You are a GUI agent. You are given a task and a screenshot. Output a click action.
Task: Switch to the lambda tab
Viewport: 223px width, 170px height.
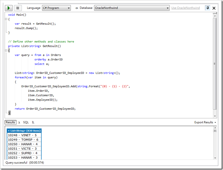19,122
